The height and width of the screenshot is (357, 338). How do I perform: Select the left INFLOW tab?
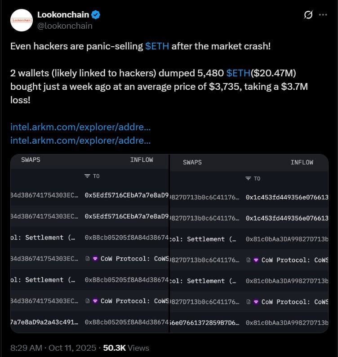pyautogui.click(x=142, y=159)
